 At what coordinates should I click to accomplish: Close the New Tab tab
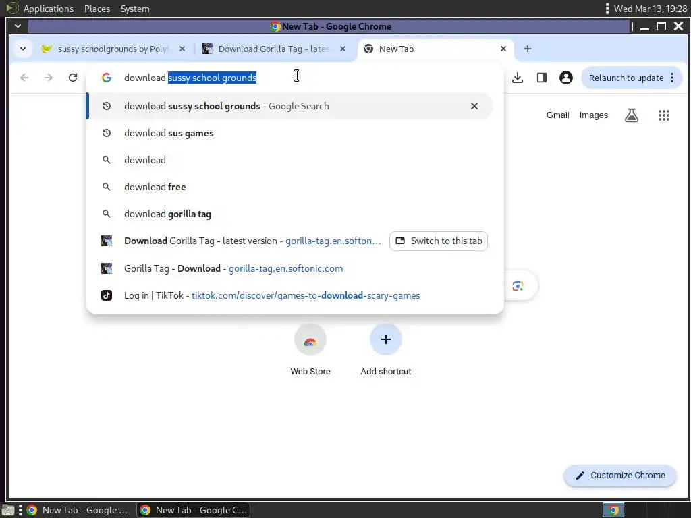point(503,49)
